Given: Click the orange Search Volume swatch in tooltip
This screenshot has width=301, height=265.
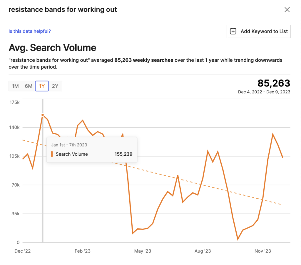Looking at the screenshot, I should click(x=52, y=154).
